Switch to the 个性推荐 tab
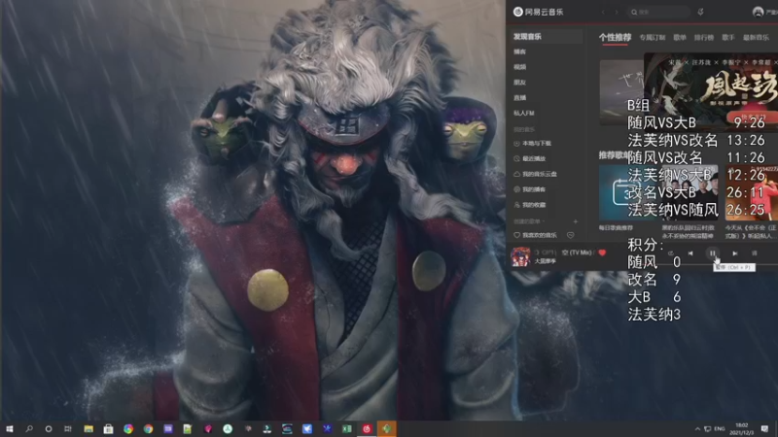 tap(615, 37)
